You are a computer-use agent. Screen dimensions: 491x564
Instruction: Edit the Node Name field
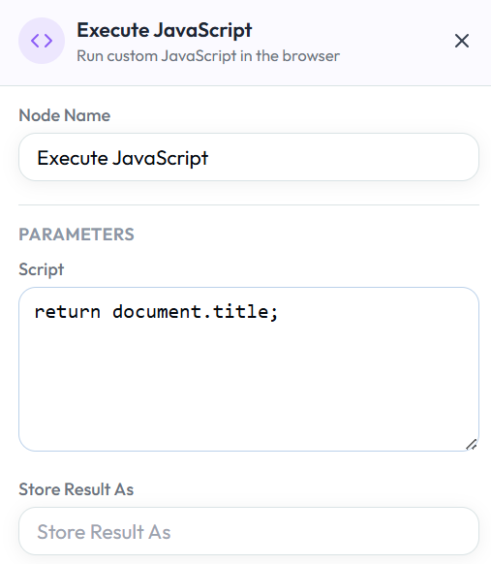pyautogui.click(x=249, y=157)
